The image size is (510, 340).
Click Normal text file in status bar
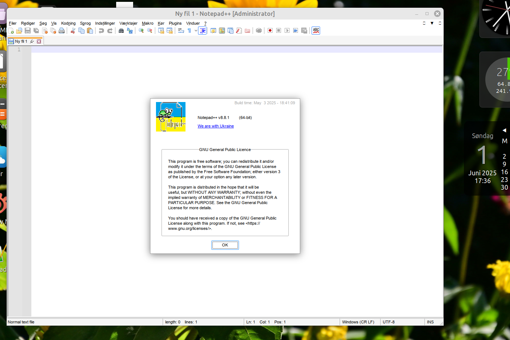[x=21, y=322]
